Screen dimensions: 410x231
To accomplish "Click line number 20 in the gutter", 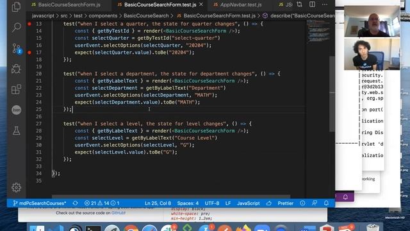I will point(38,74).
